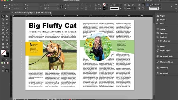The width and height of the screenshot is (178, 100).
Task: Select the Selection tool (black arrow)
Action: coord(3,16)
